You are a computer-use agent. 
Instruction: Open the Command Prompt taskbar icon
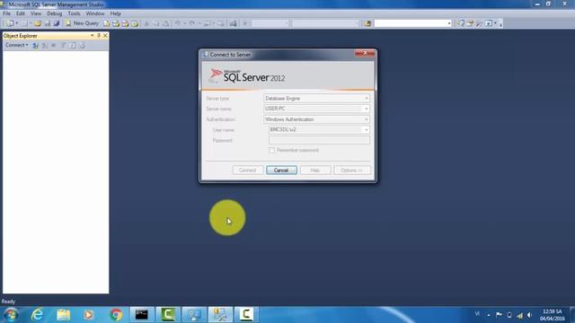tap(142, 315)
